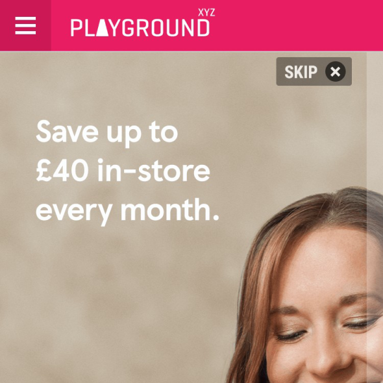Click the letter D ending PLAYGROUND
This screenshot has width=383, height=383.
[x=203, y=28]
